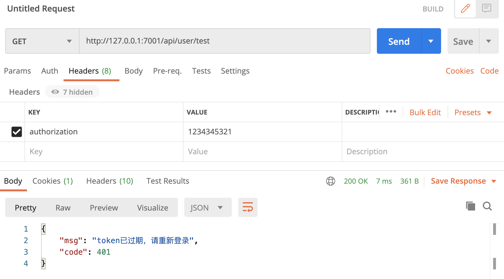The image size is (504, 279).
Task: Expand the Save button dropdown arrow
Action: click(489, 41)
